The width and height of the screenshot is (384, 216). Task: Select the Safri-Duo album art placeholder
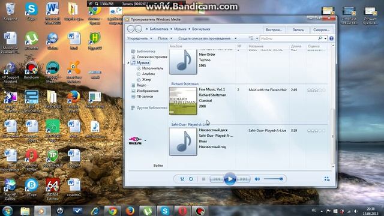click(183, 142)
